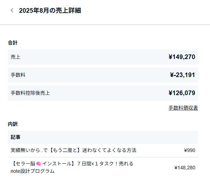Open the 手数料領収書 receipt link
This screenshot has height=187, width=210.
(183, 108)
